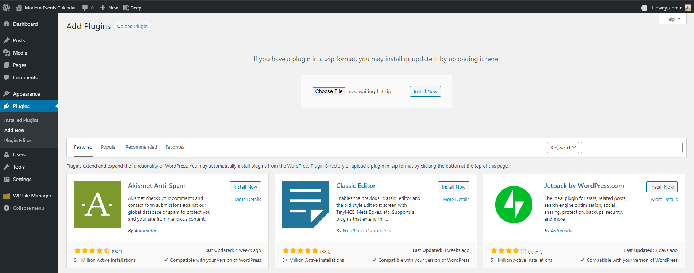
Task: View More Details for Classic Editor
Action: click(x=456, y=199)
